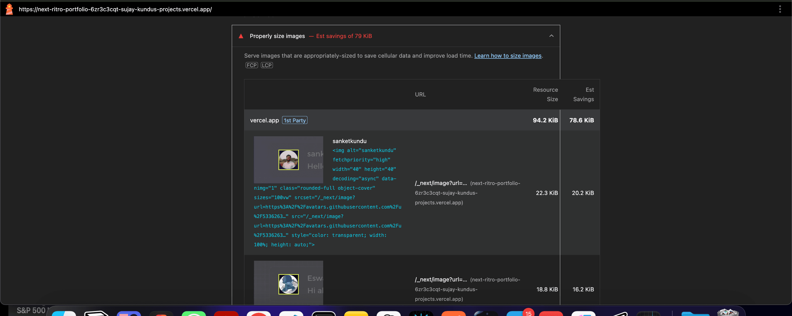Click the Lighthouse logo icon
This screenshot has height=316, width=792.
9,9
